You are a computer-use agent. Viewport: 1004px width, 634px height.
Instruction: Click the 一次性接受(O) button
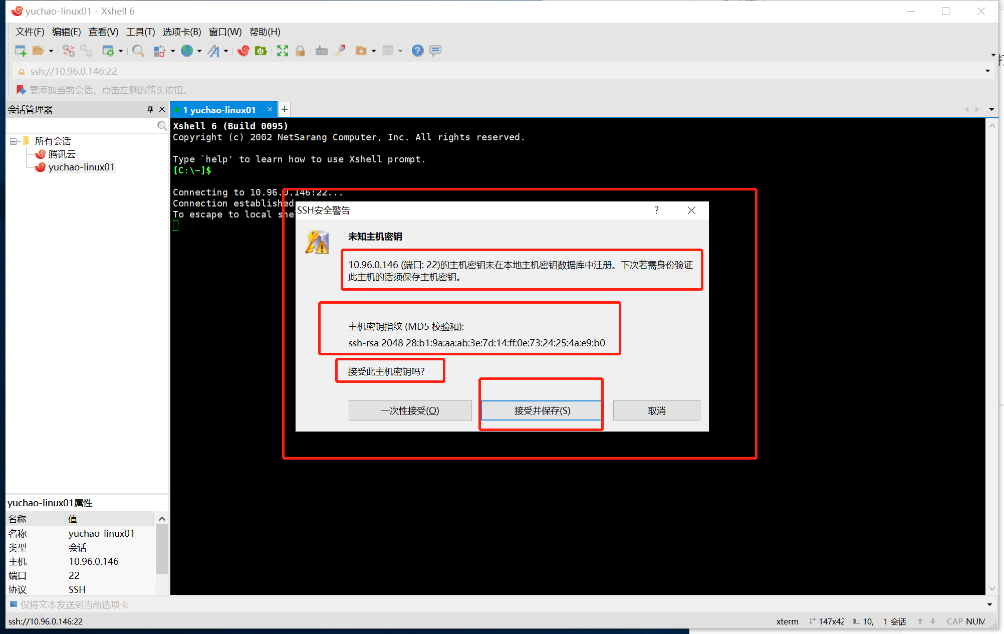(x=410, y=410)
